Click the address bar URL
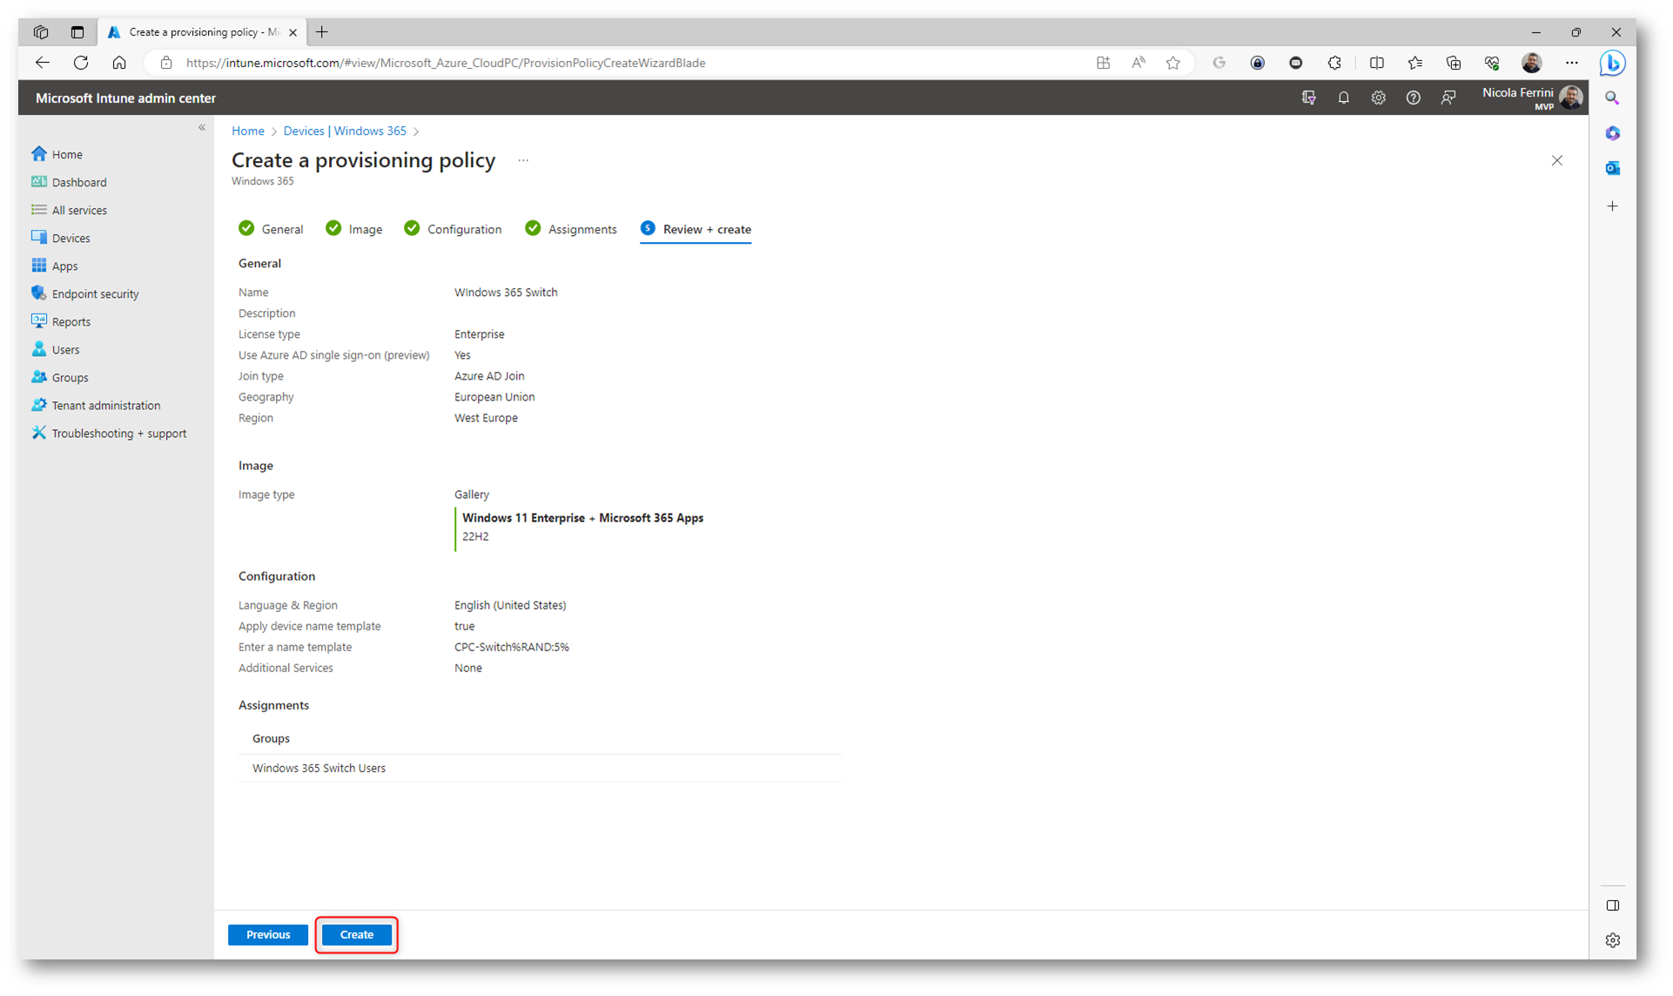 [x=446, y=63]
